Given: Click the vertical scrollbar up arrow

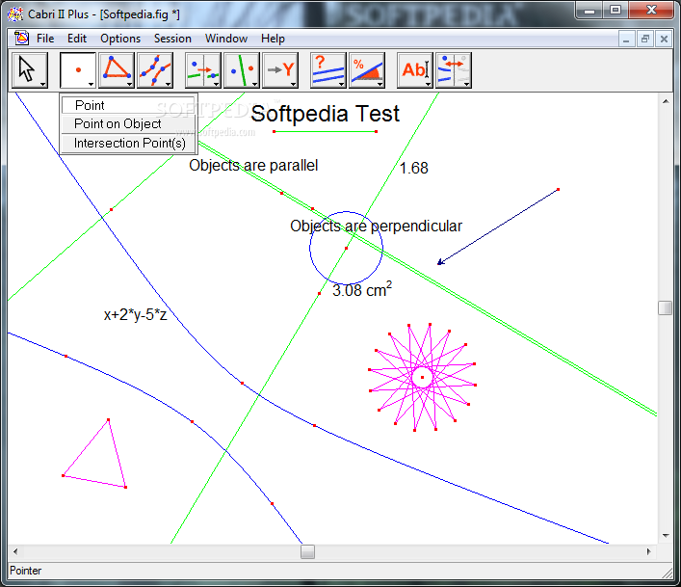Looking at the screenshot, I should (666, 101).
